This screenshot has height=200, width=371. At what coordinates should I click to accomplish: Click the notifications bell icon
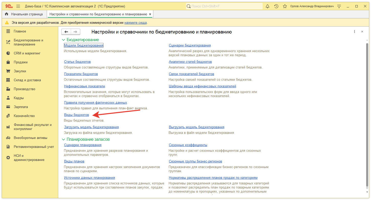click(268, 6)
